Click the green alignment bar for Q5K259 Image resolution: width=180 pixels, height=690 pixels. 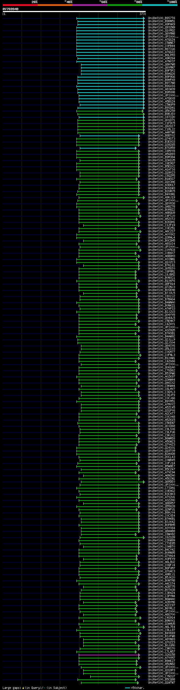[110, 111]
